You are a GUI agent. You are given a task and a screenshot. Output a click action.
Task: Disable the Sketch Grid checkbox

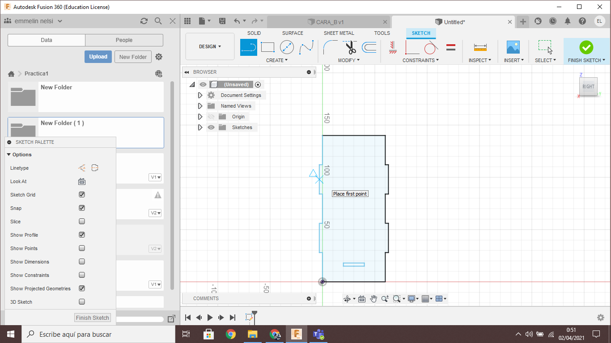click(82, 195)
